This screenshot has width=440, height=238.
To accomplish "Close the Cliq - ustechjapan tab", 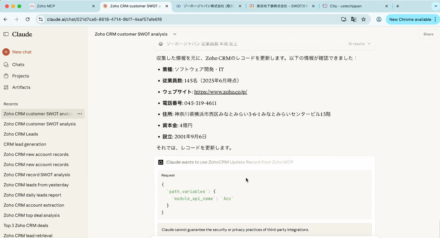I will pyautogui.click(x=387, y=6).
